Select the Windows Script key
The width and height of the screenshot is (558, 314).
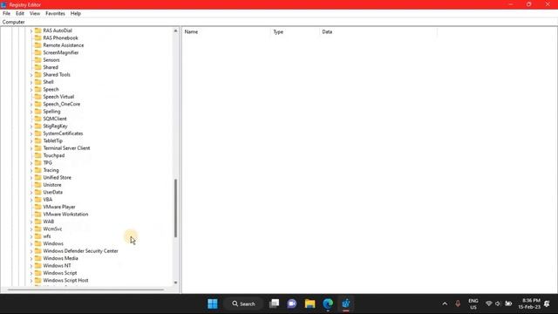coord(60,273)
